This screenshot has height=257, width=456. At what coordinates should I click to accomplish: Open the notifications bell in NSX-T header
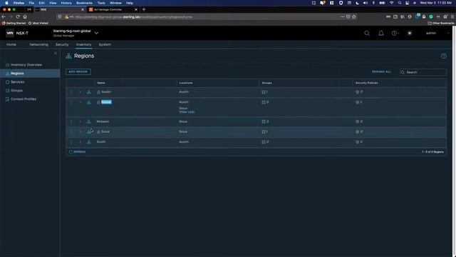[x=381, y=34]
